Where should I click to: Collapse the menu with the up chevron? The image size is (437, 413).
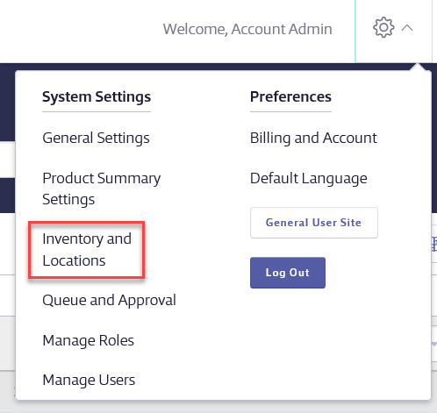click(x=407, y=28)
